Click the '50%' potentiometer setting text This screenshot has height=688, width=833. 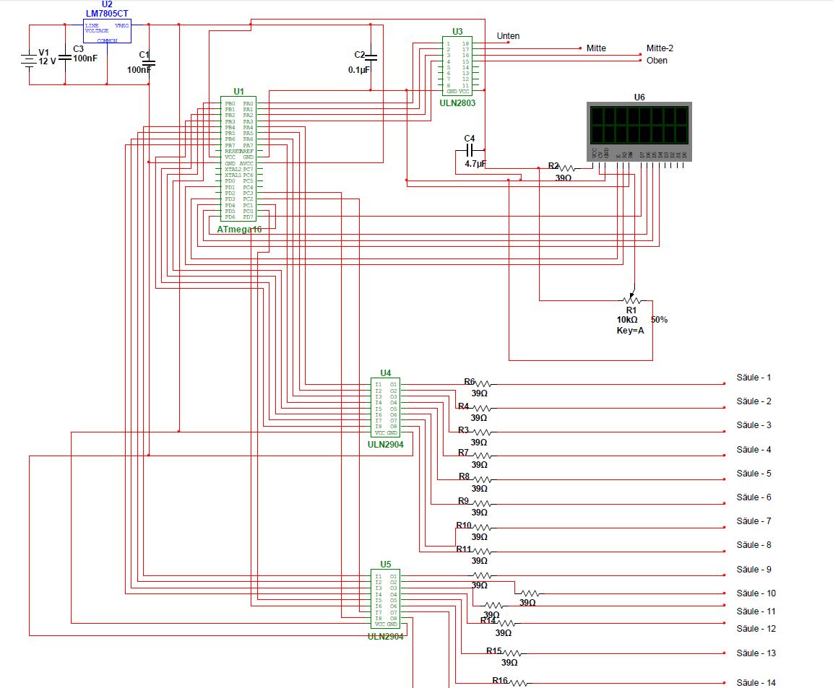point(660,320)
